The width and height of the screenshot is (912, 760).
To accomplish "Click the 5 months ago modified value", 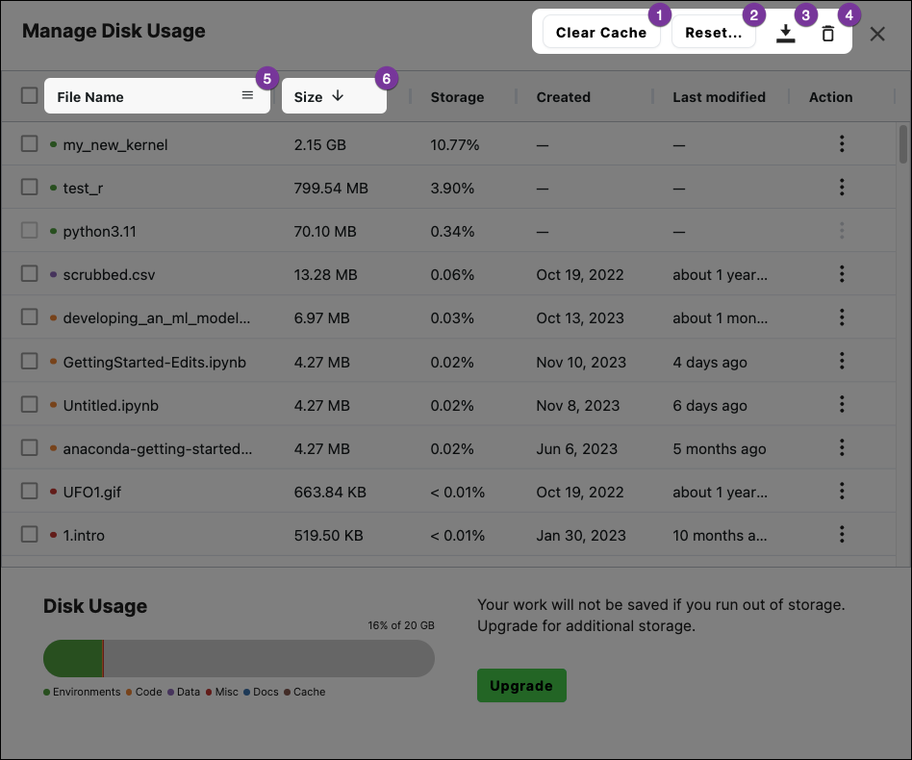I will (720, 449).
